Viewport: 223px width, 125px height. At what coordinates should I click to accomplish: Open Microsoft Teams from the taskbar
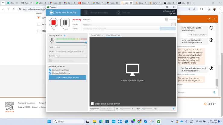133,121
